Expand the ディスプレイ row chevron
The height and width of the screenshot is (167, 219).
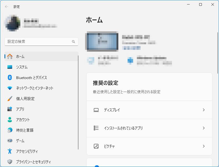(204, 110)
